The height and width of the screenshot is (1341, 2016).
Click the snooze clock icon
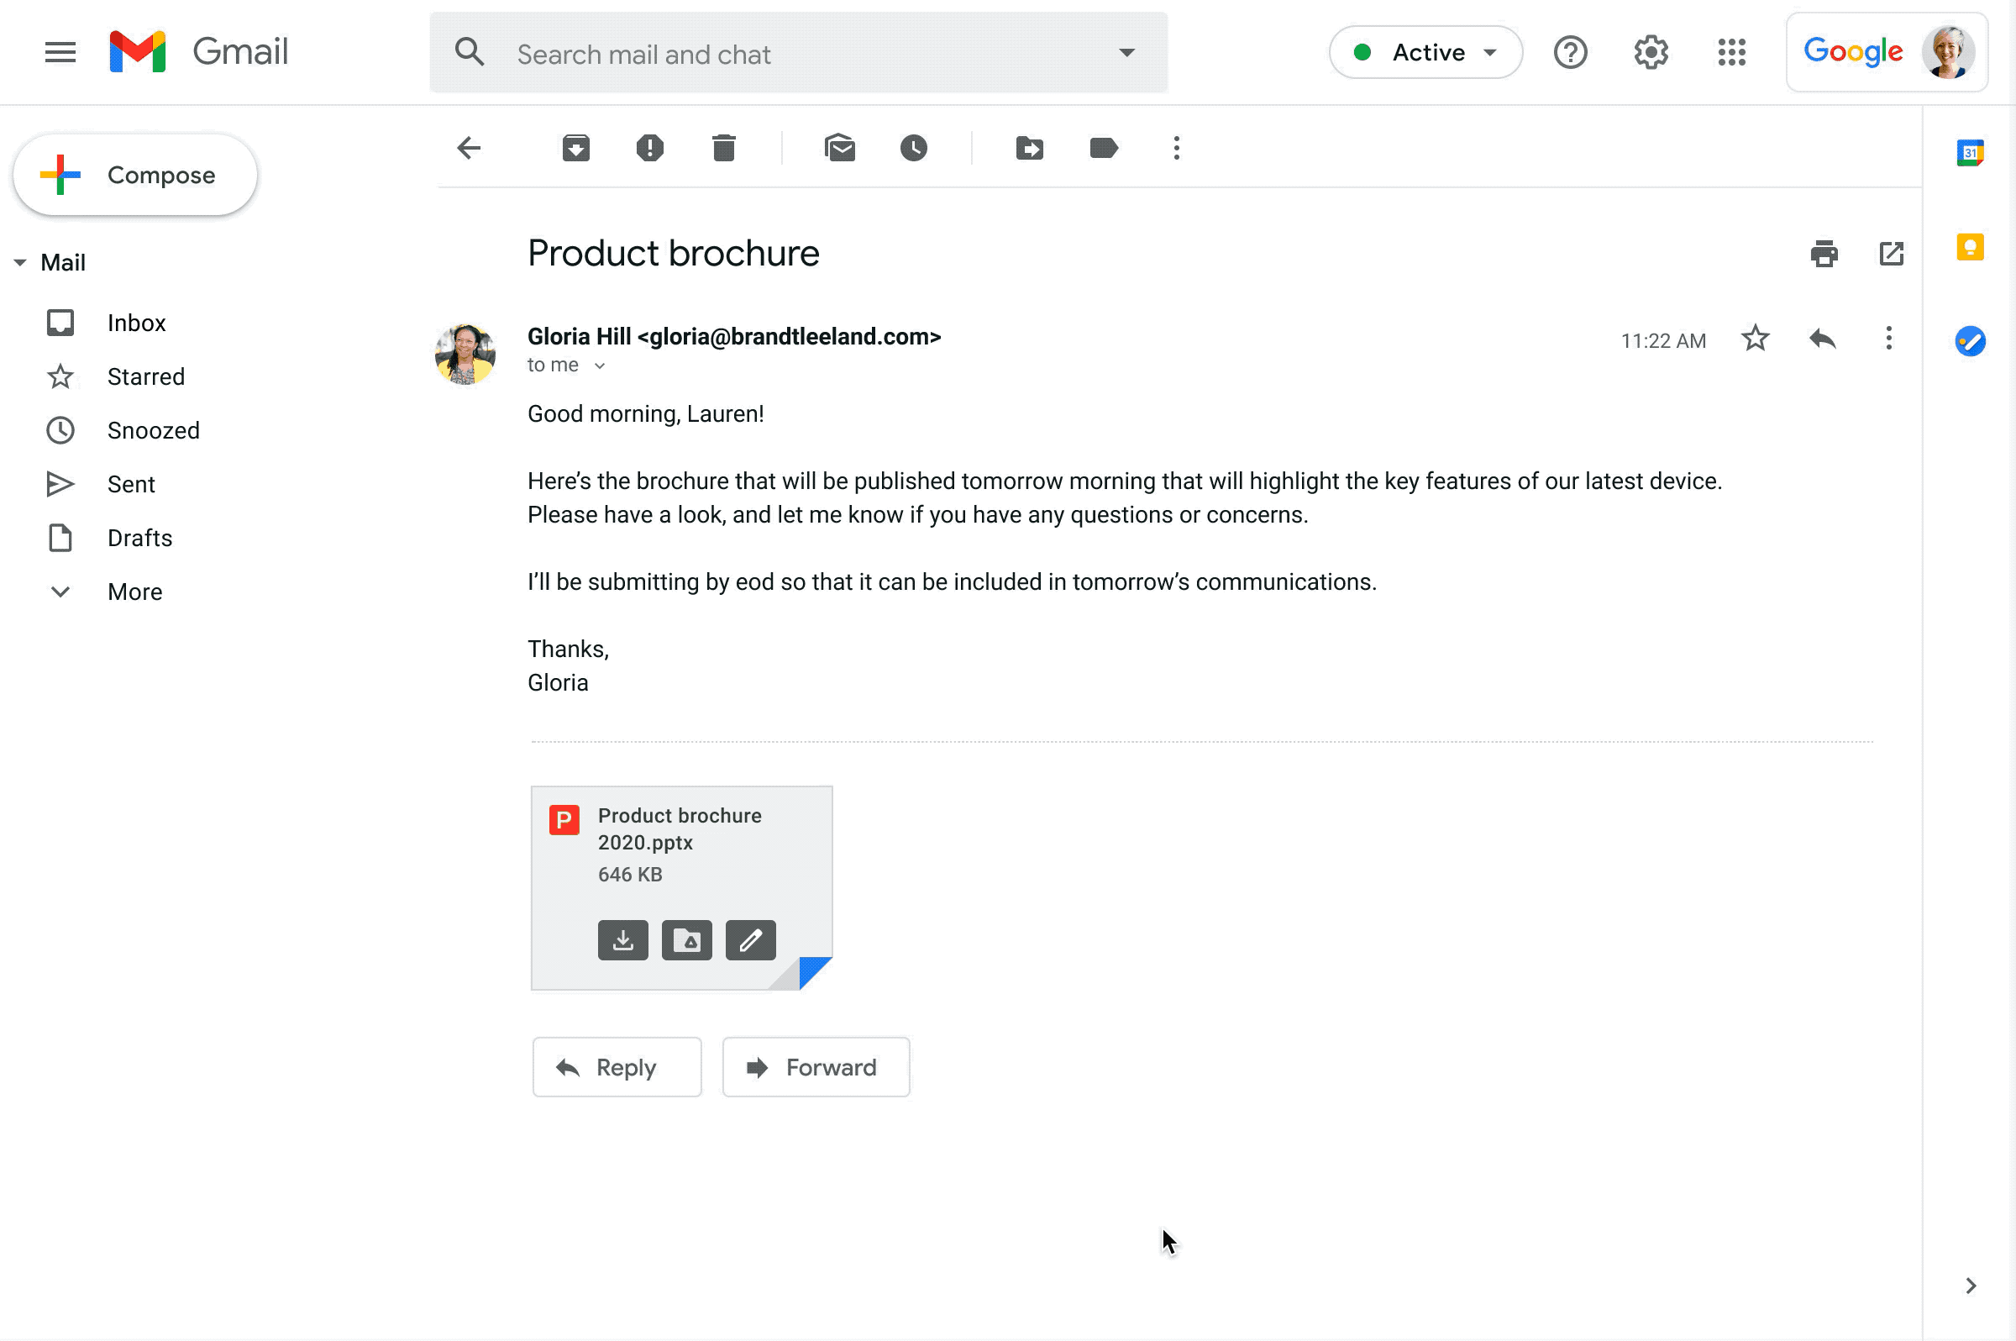tap(914, 148)
